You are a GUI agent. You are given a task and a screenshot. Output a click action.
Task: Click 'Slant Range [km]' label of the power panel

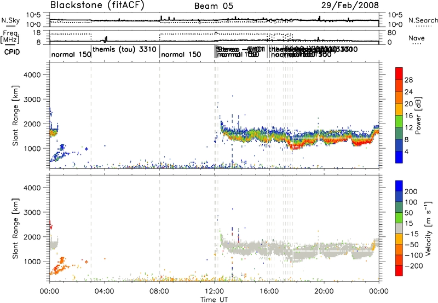click(x=15, y=115)
